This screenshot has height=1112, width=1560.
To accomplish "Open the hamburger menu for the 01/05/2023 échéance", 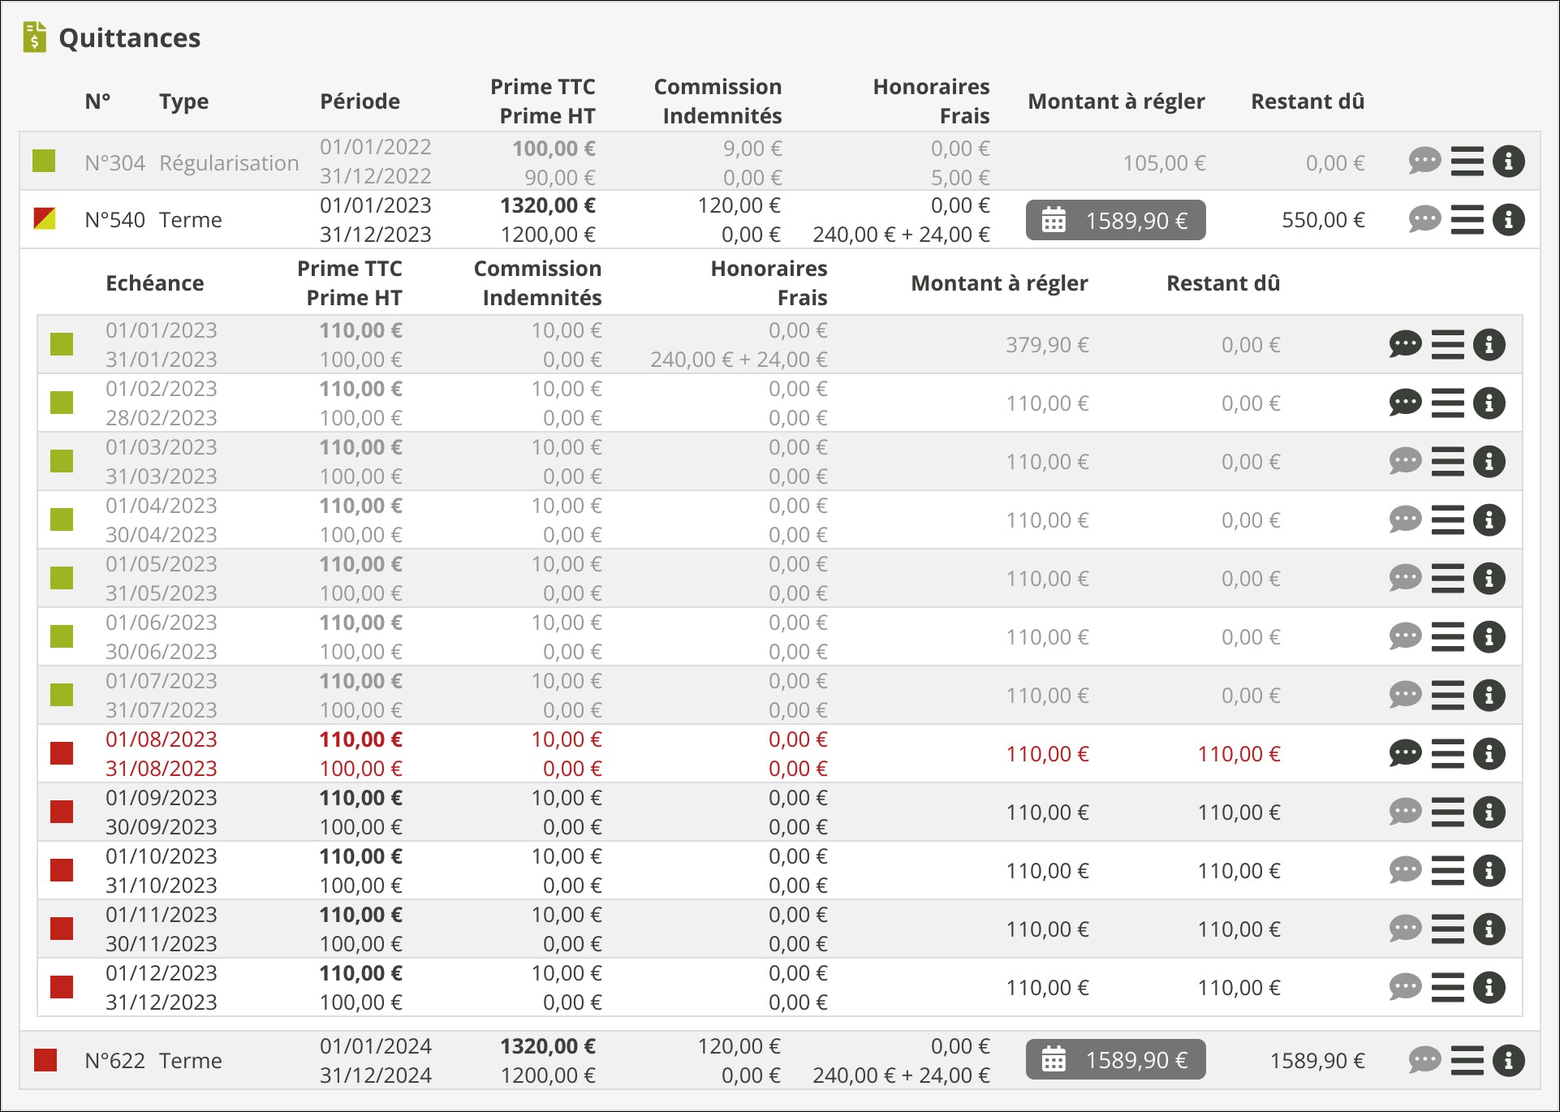I will [1447, 578].
